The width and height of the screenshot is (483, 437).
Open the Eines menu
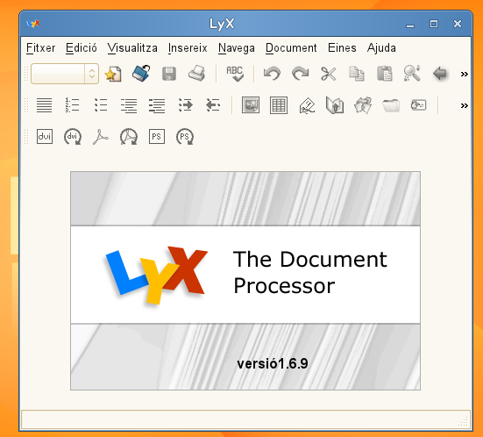click(x=342, y=47)
